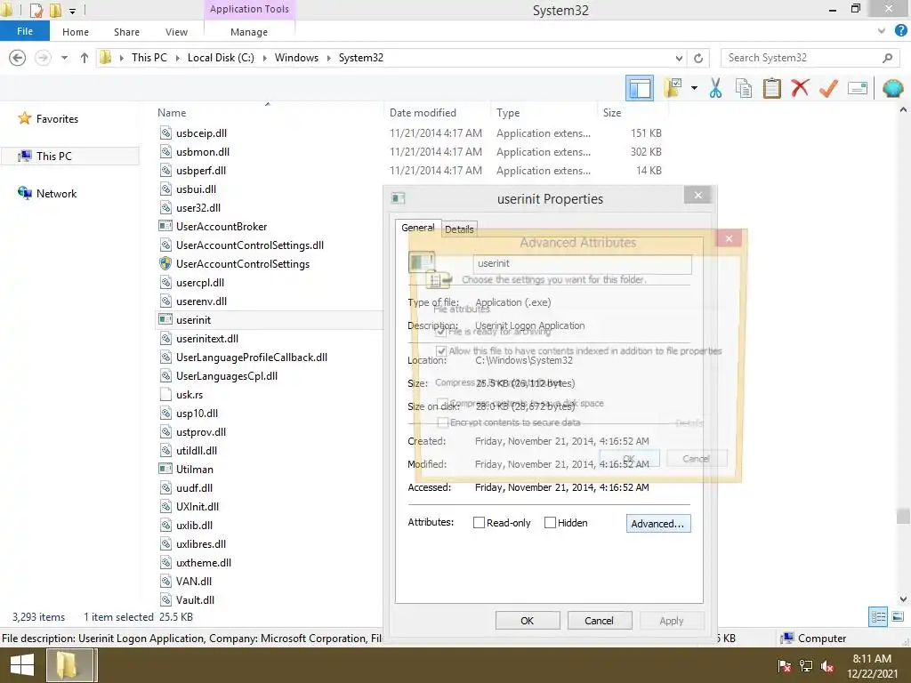The image size is (911, 683).
Task: Click the userinit name field in Properties
Action: point(582,263)
